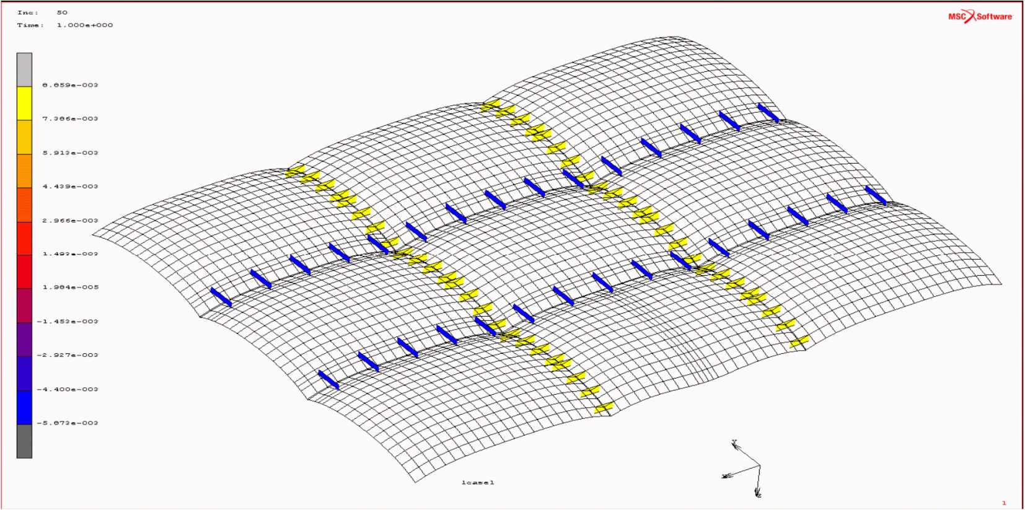Pick the dark gray bottom legend swatch

[24, 441]
